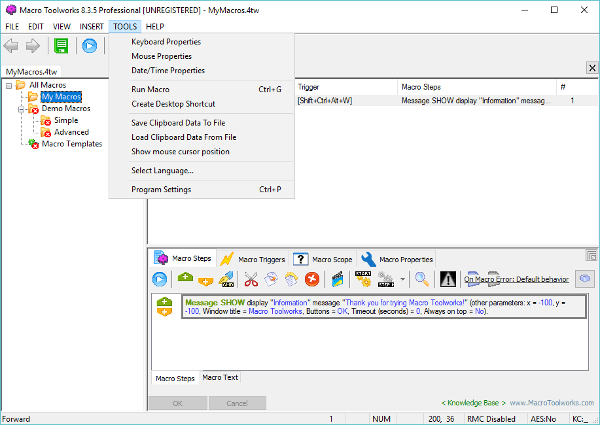Click the warning triangle icon

coord(448,279)
